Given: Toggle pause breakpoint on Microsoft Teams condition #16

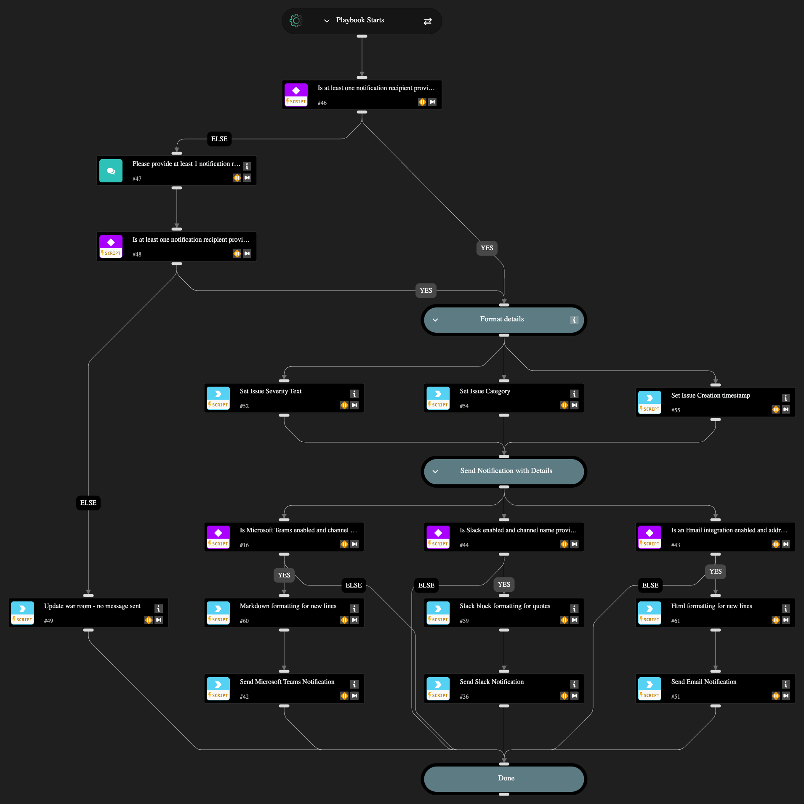Looking at the screenshot, I should [344, 544].
